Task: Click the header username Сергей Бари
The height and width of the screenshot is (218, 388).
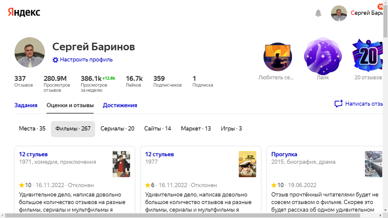Action: [x=367, y=13]
